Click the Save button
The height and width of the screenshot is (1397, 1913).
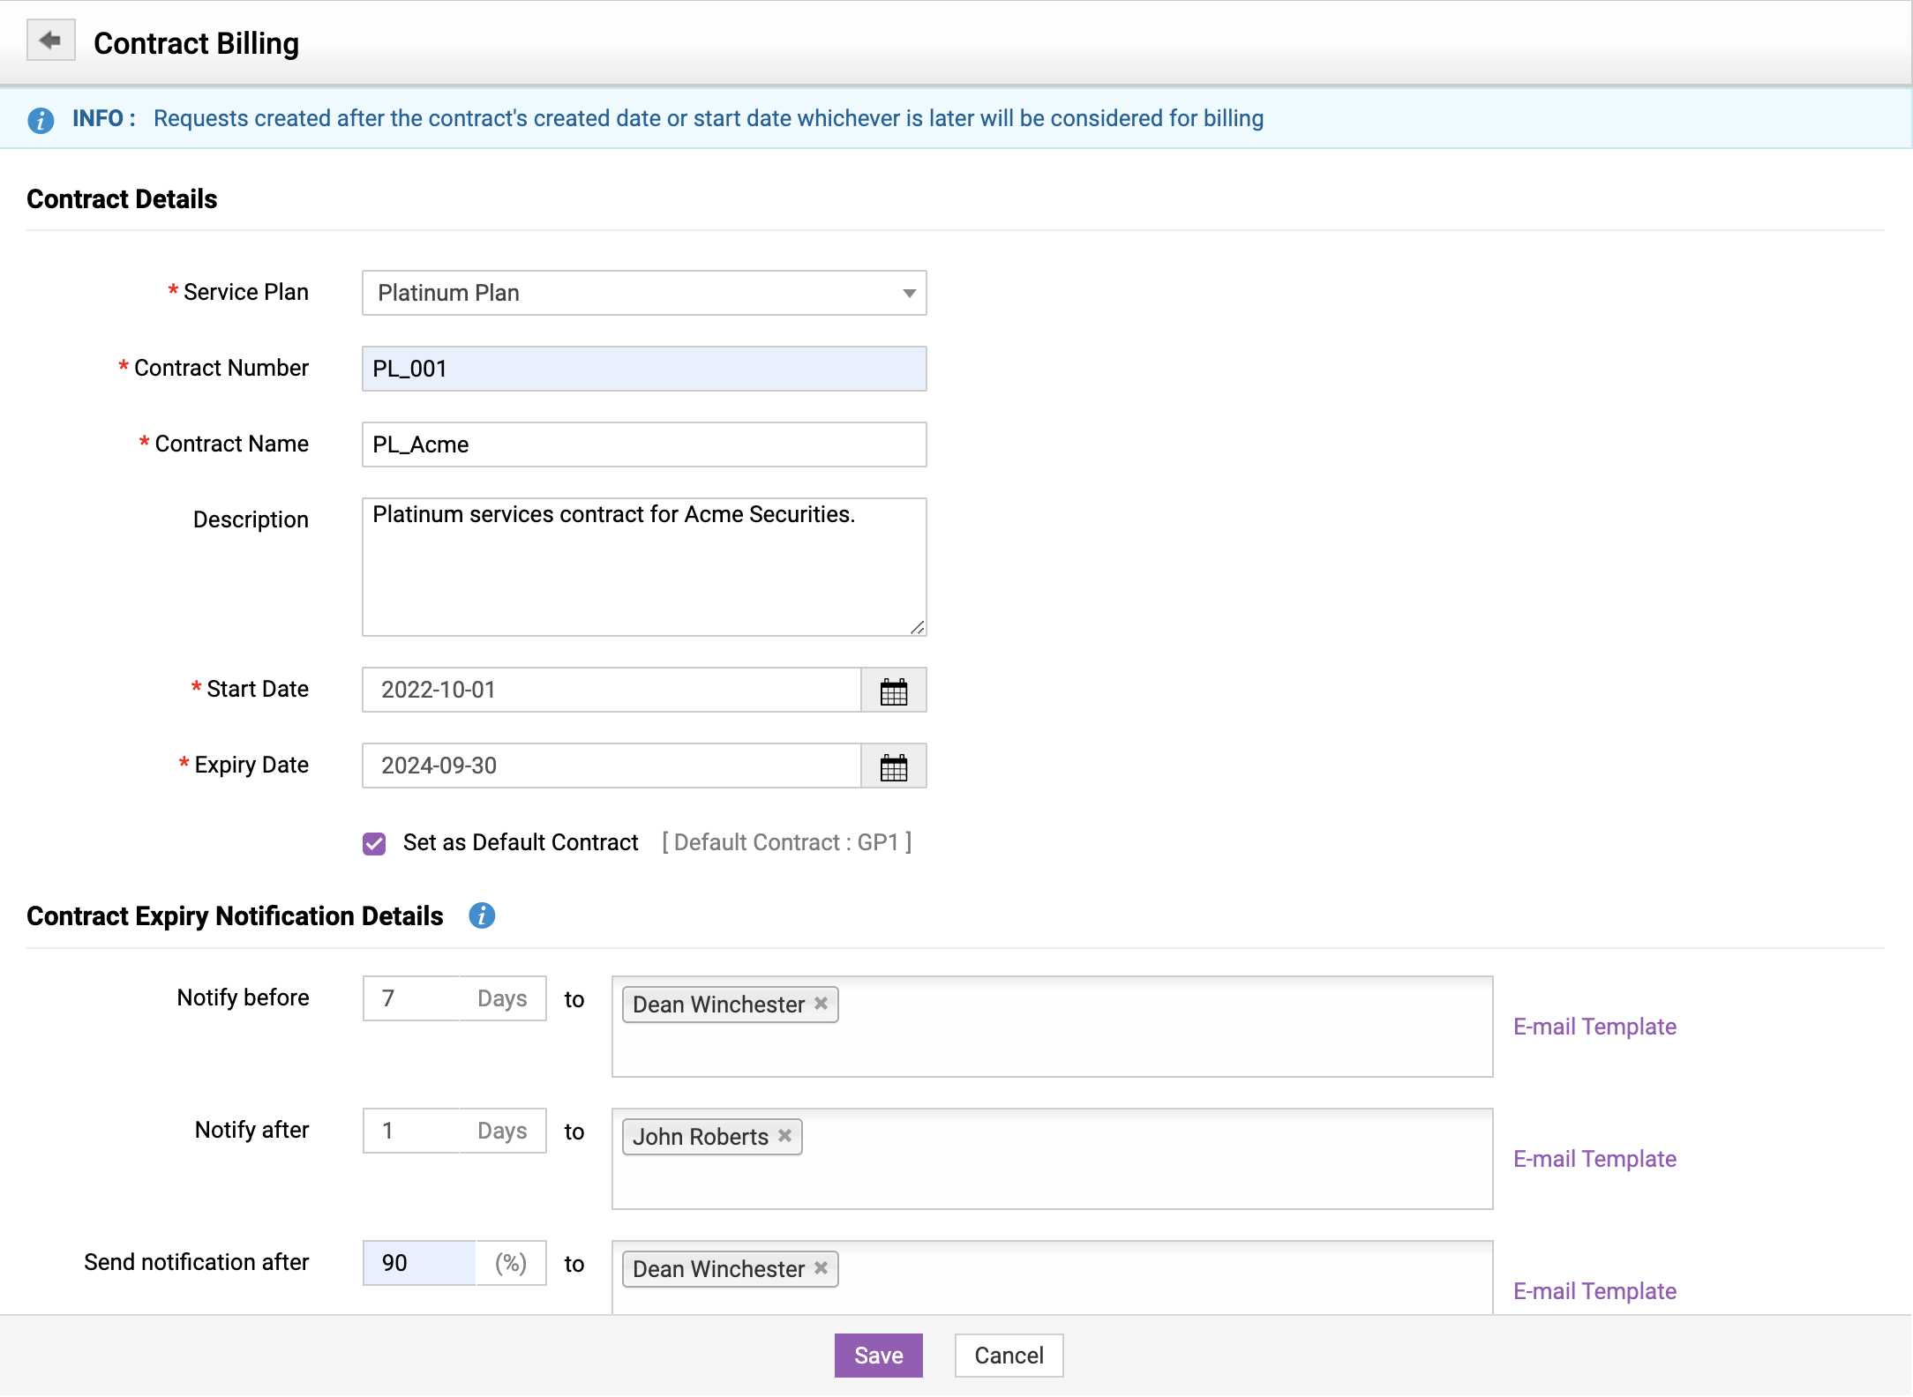tap(878, 1356)
